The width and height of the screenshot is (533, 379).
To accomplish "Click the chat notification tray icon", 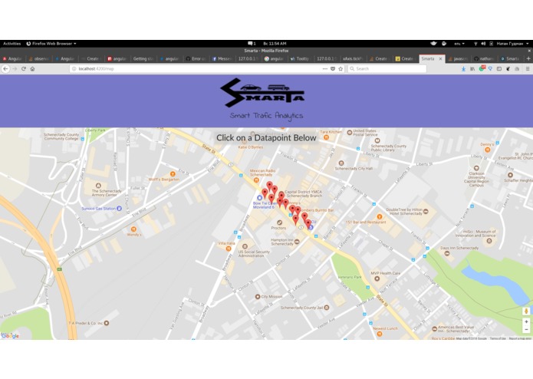I will pos(252,44).
